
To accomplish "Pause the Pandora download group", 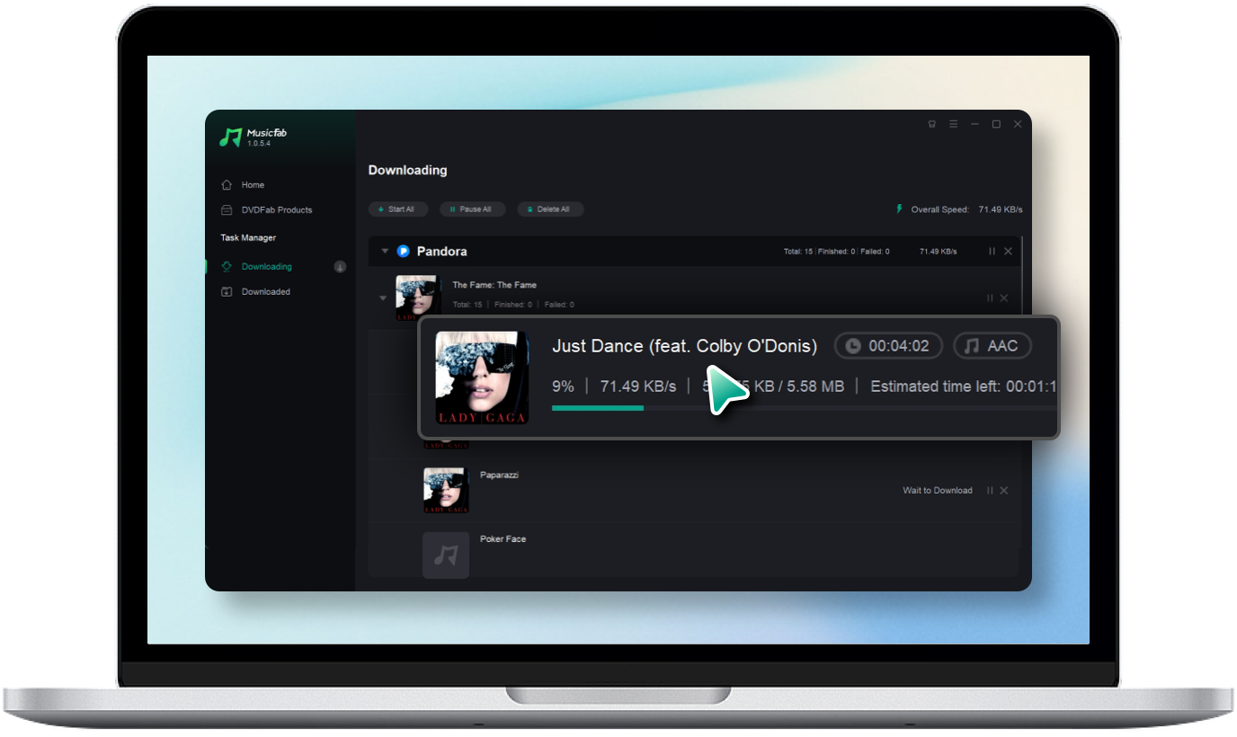I will pos(992,252).
